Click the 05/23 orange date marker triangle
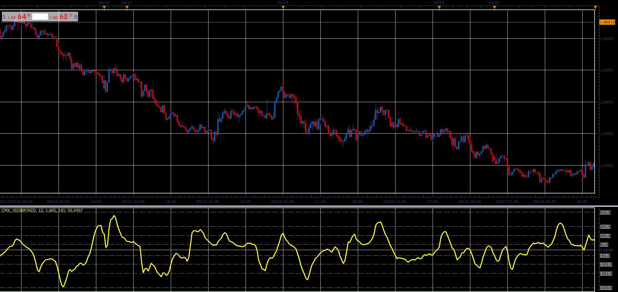Screen dimensions: 618x292 283,7
